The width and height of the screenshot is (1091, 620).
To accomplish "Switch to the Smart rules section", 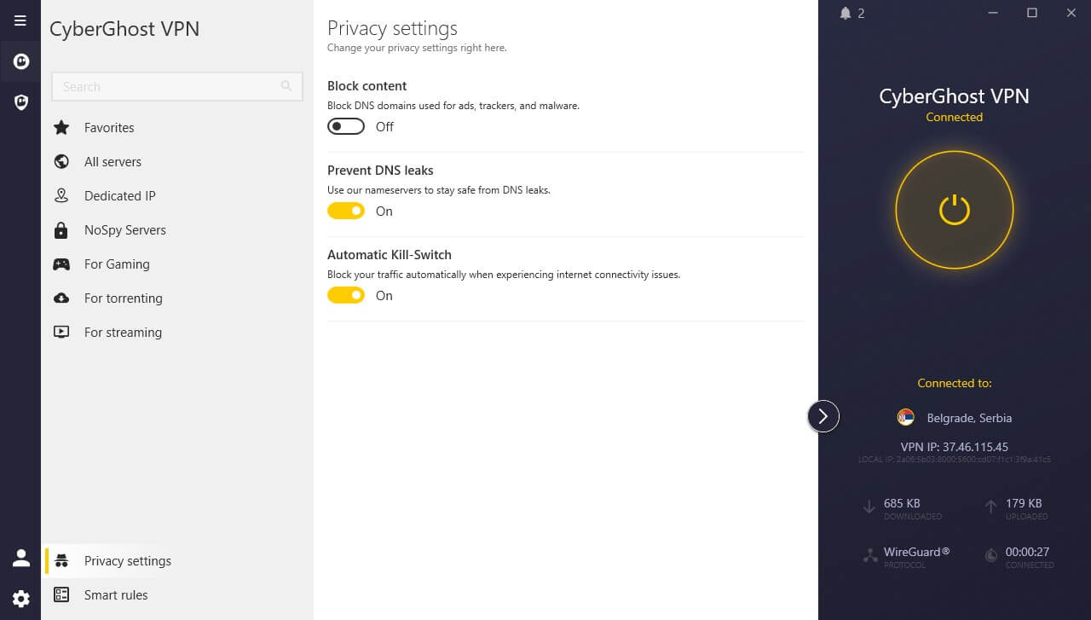I will click(x=115, y=594).
